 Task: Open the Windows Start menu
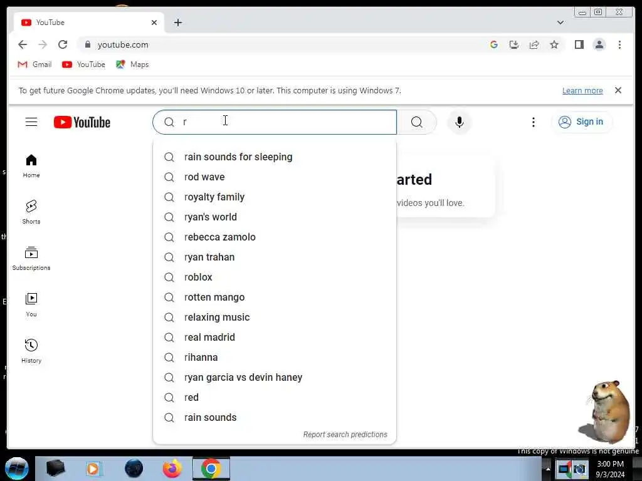coord(17,468)
